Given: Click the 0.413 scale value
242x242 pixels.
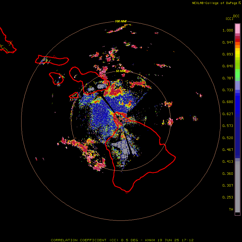Looking at the screenshot, I should [x=228, y=162].
